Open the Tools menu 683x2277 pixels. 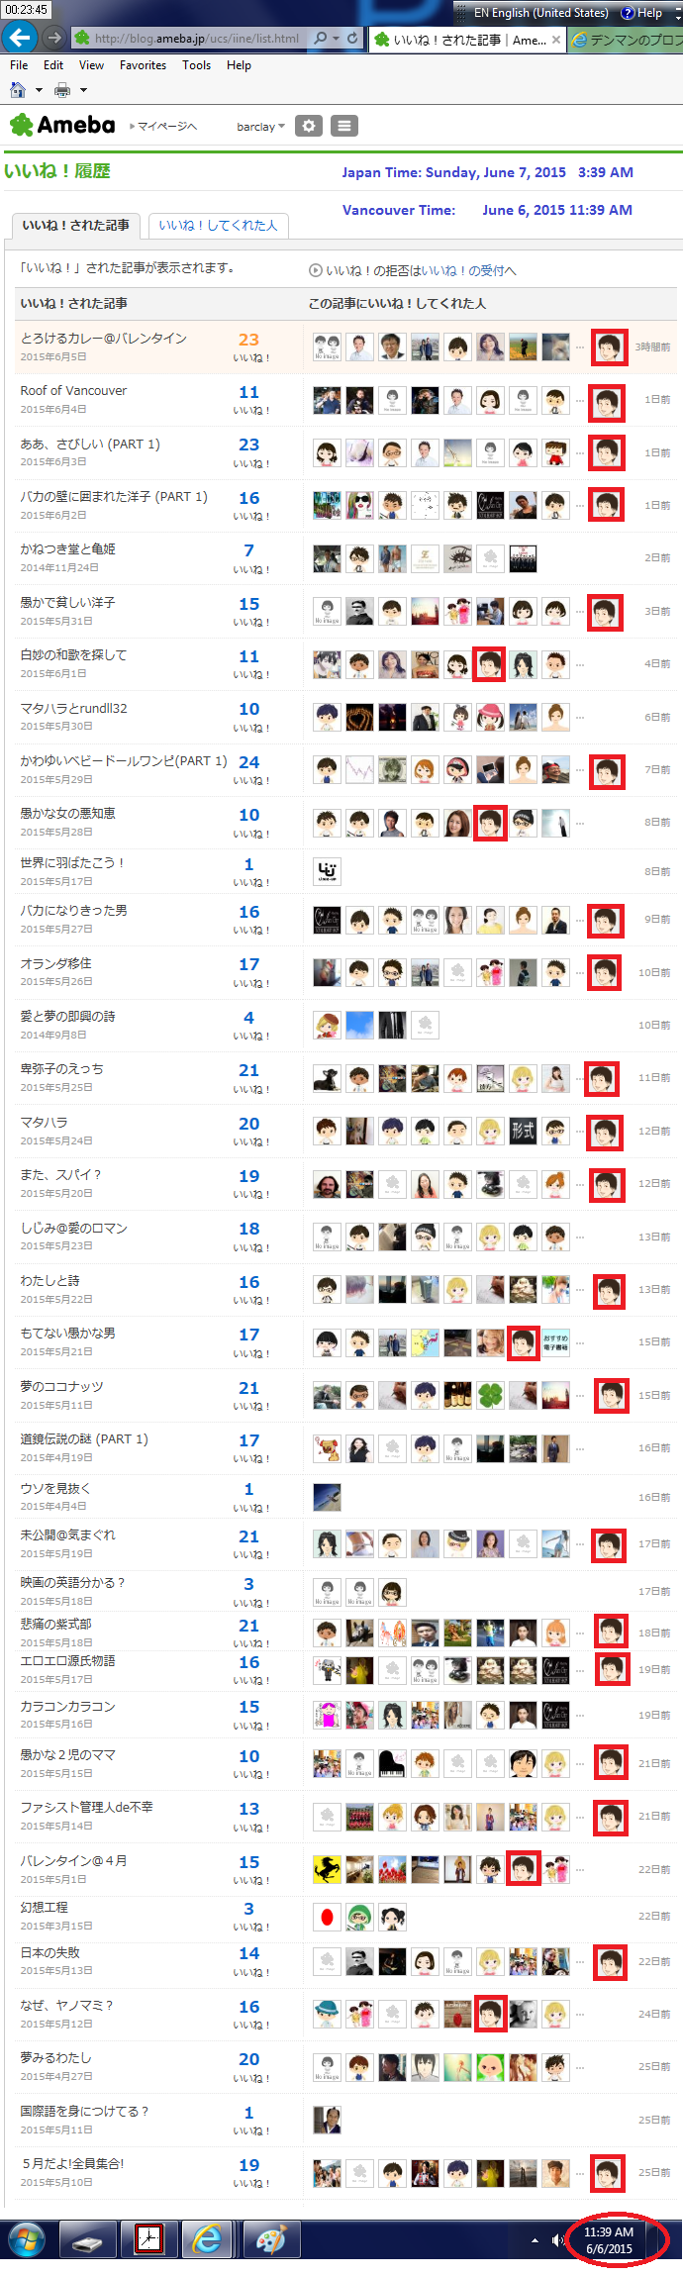pyautogui.click(x=196, y=65)
